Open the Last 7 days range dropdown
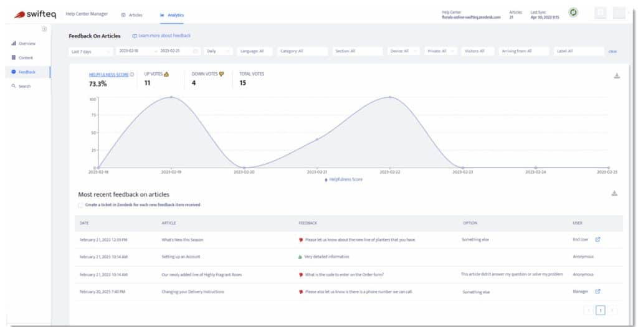 (90, 52)
